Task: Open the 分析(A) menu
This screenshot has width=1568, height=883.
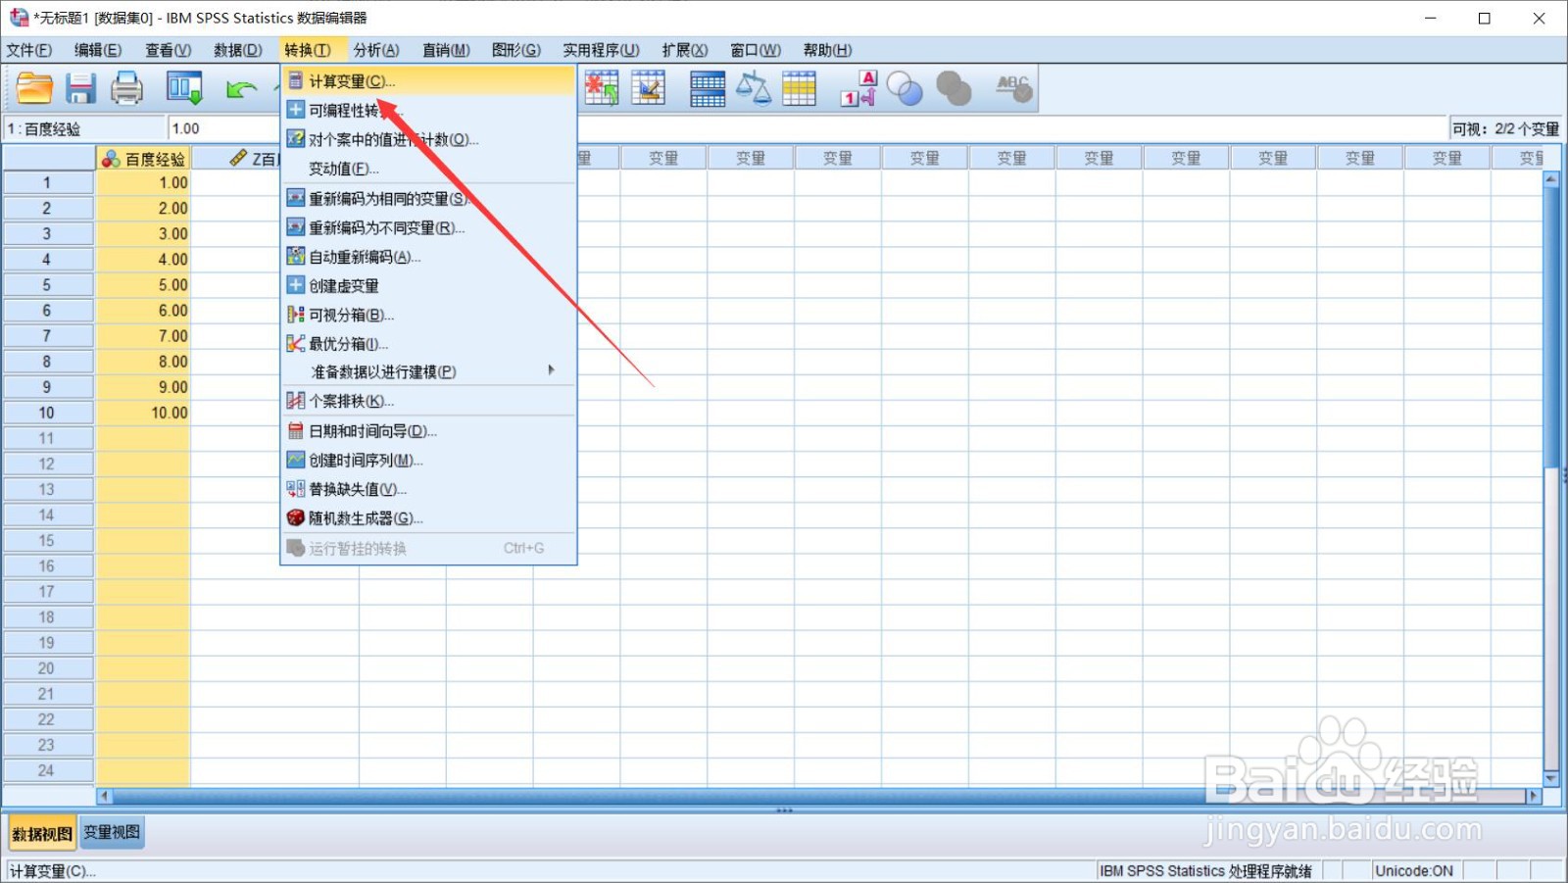Action: pyautogui.click(x=376, y=50)
